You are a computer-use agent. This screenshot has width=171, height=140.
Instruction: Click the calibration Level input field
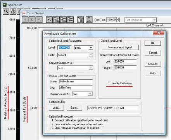[65, 48]
